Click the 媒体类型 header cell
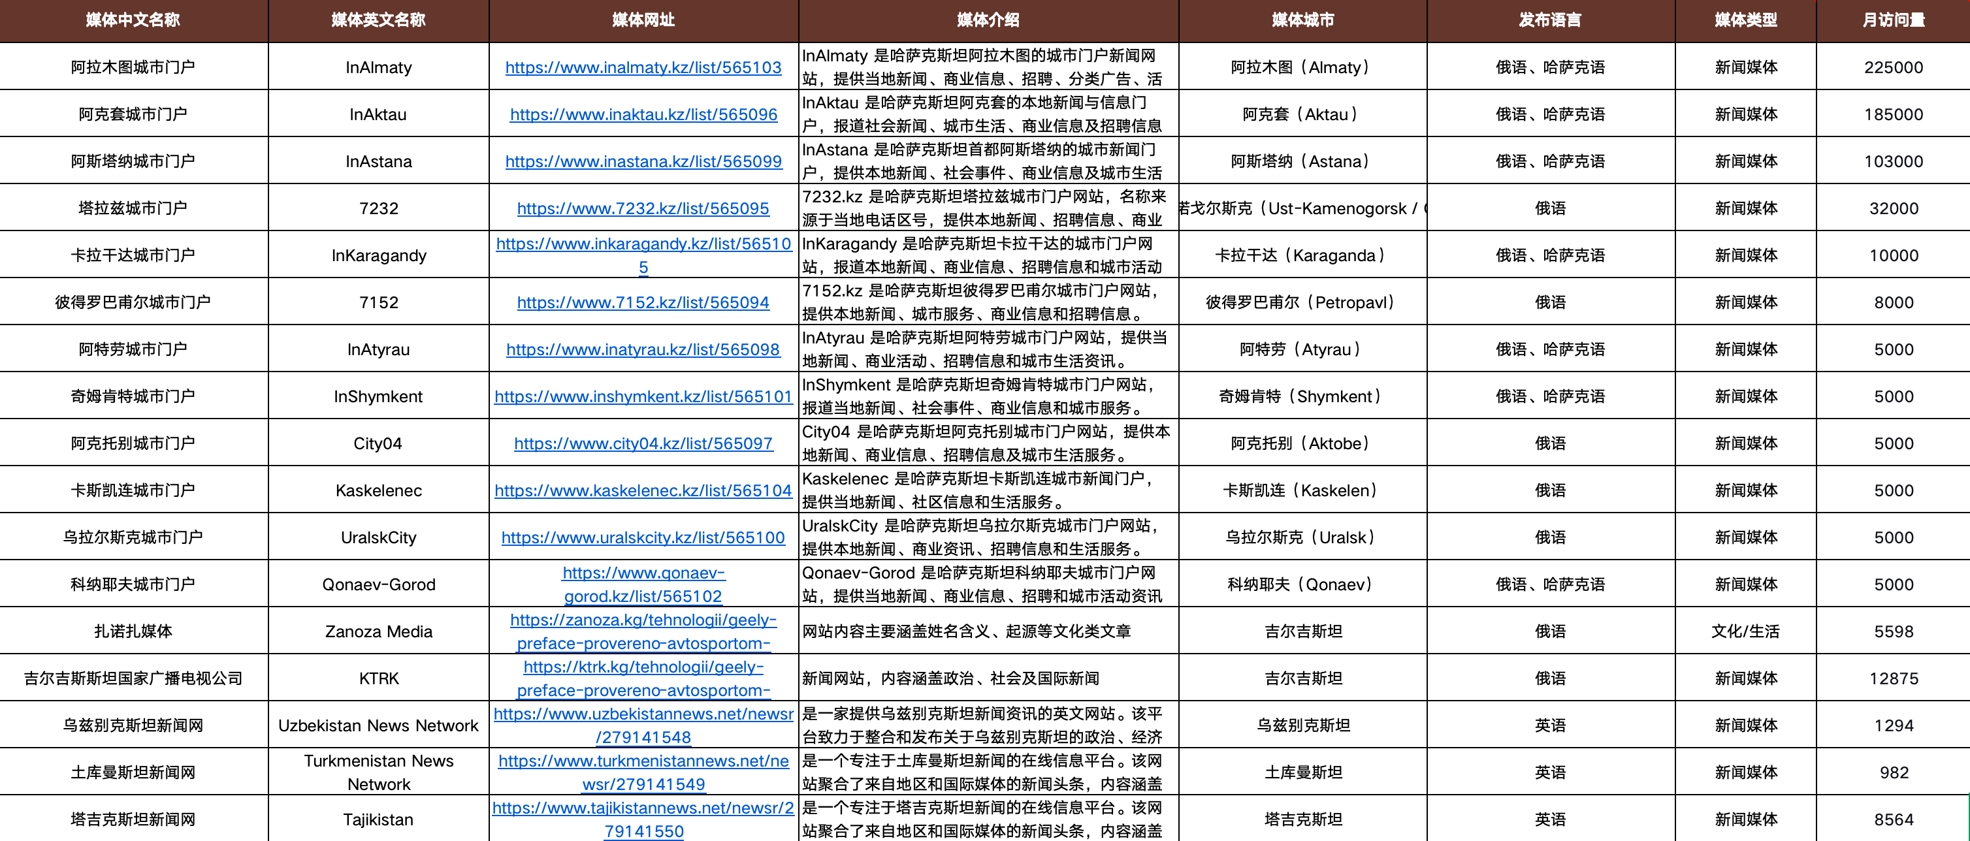1970x841 pixels. pyautogui.click(x=1746, y=21)
